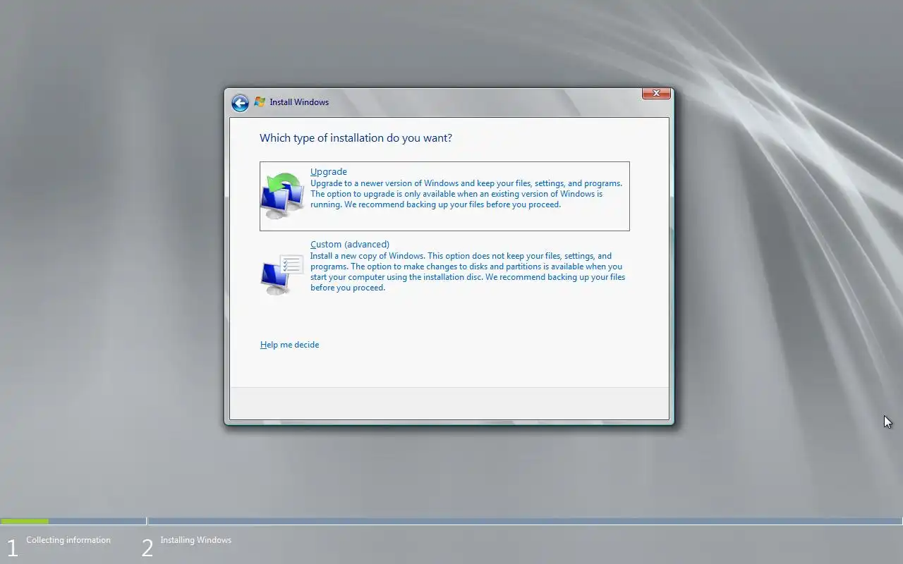Close the Install Windows dialog

(x=656, y=93)
